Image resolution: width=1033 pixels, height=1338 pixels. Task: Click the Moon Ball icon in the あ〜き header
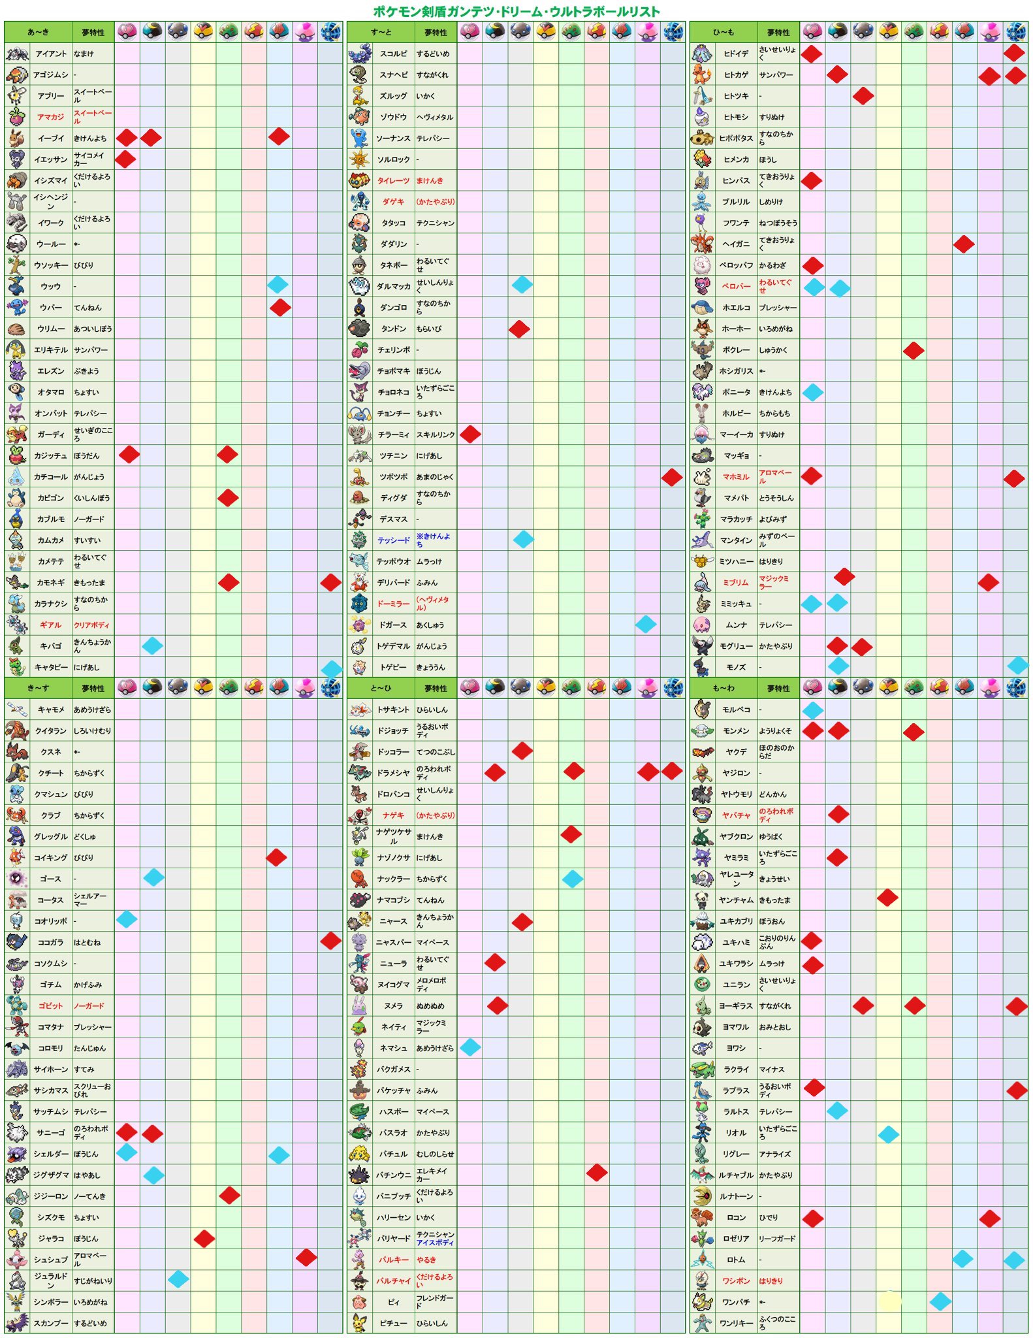click(x=152, y=31)
